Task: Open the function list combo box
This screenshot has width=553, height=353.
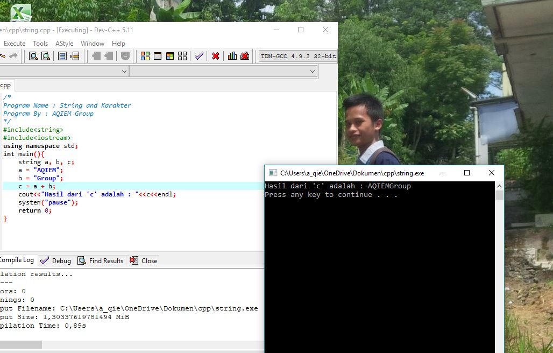Action: [x=222, y=70]
